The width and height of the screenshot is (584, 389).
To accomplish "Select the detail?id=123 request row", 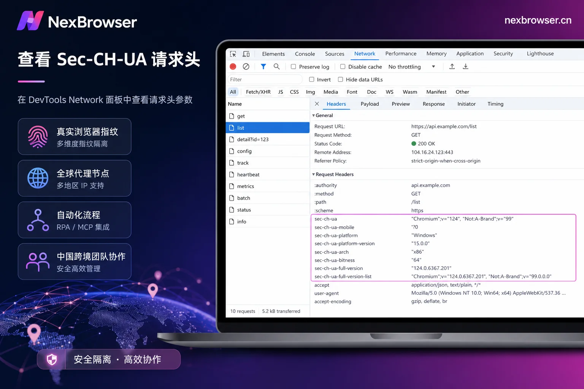I will (268, 139).
